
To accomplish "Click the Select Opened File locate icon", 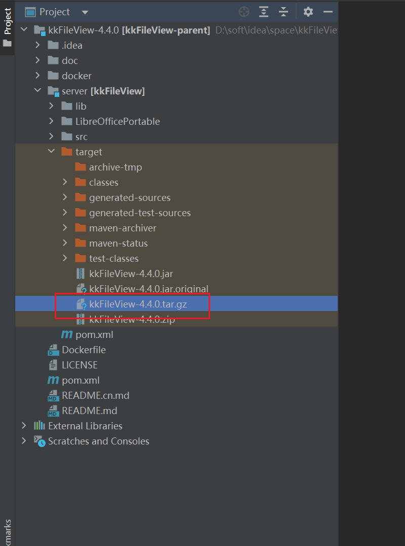I will pos(244,12).
